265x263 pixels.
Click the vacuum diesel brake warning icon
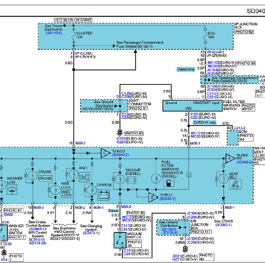131,180
